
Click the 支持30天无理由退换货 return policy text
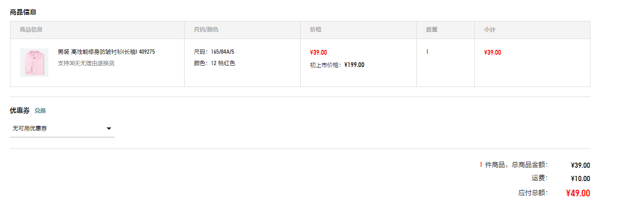pyautogui.click(x=86, y=63)
